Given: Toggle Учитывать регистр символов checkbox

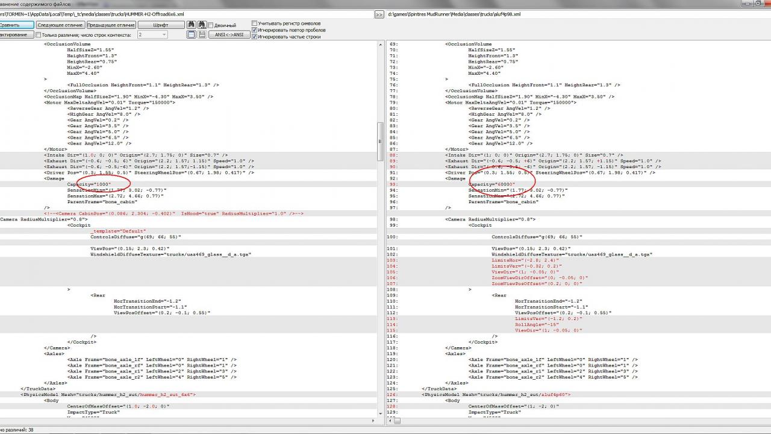Looking at the screenshot, I should click(x=254, y=24).
